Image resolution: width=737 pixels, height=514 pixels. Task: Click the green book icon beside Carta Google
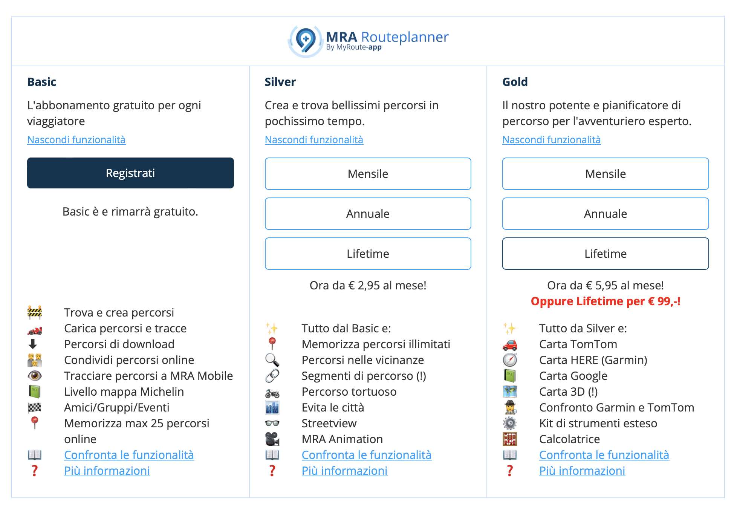[510, 376]
